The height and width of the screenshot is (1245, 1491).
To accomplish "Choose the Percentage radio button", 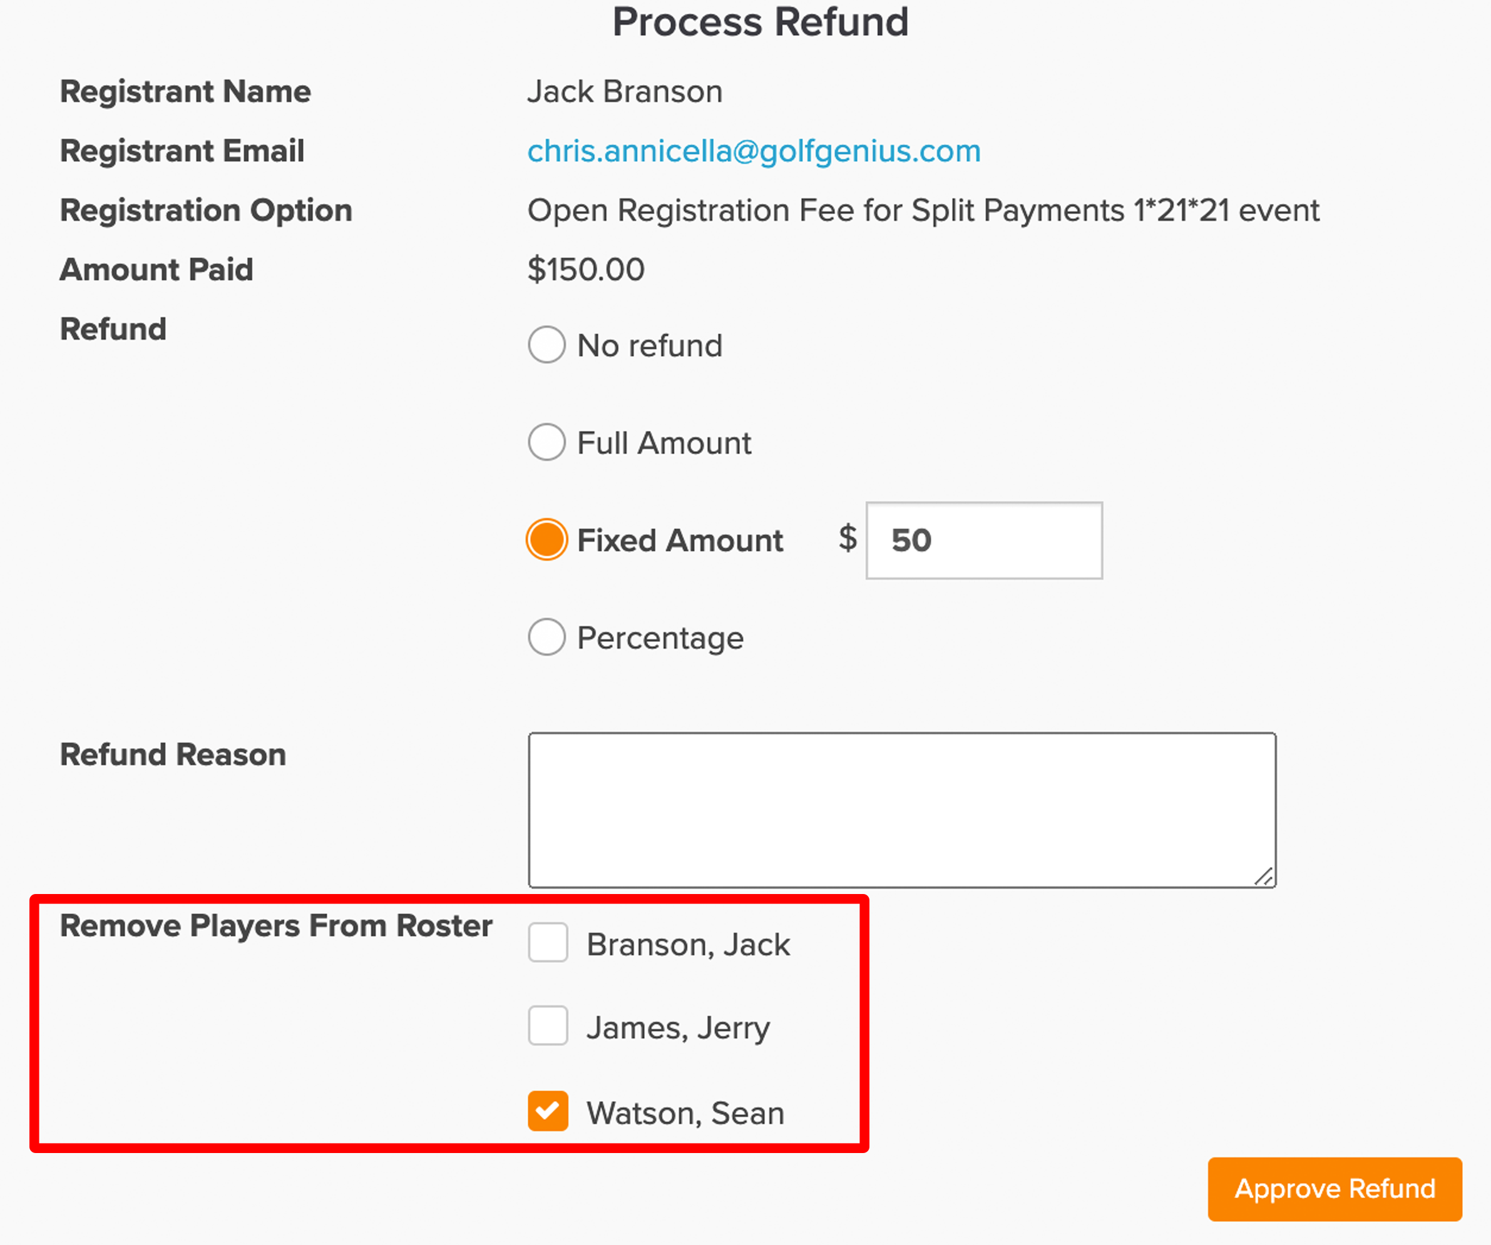I will 546,637.
